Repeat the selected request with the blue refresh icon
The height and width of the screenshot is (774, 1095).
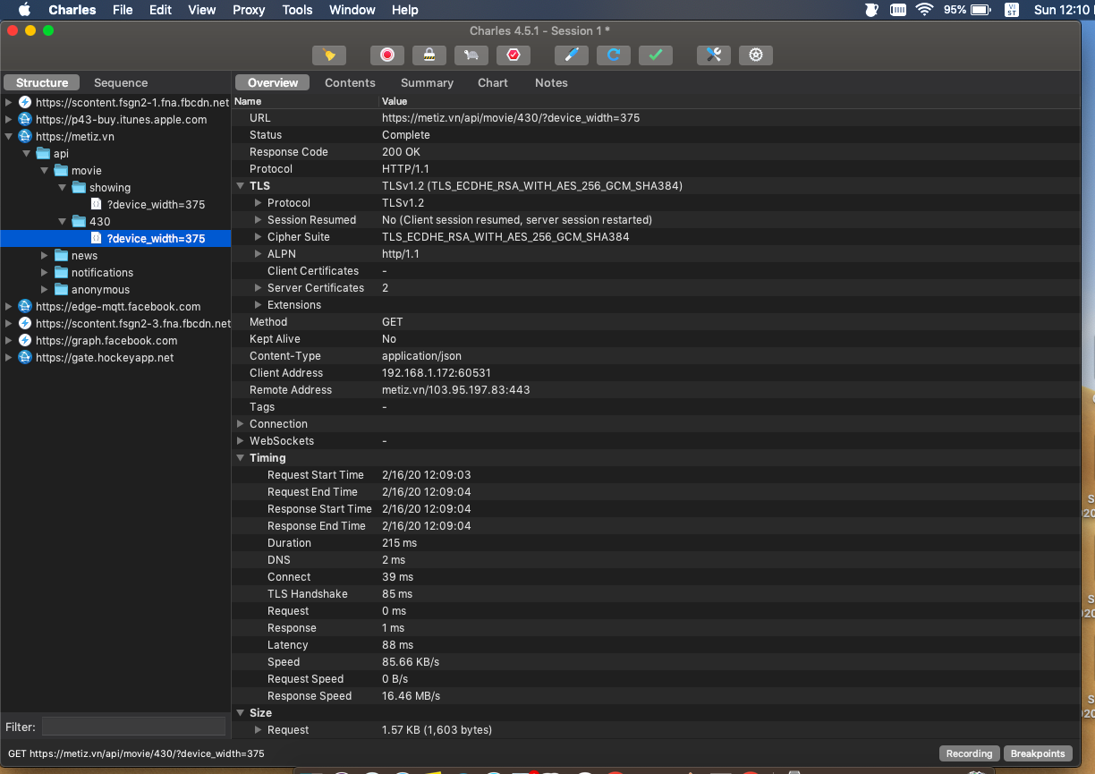click(614, 55)
